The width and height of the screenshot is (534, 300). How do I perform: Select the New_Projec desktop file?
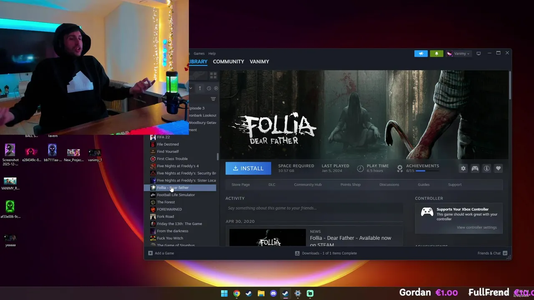(x=73, y=155)
